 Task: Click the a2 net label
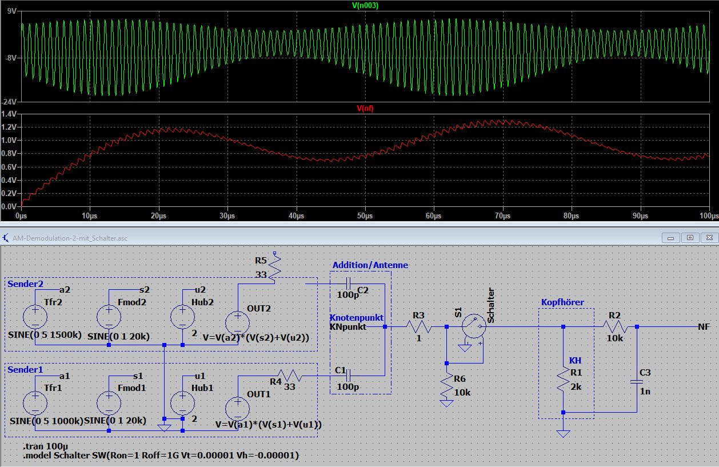point(65,290)
